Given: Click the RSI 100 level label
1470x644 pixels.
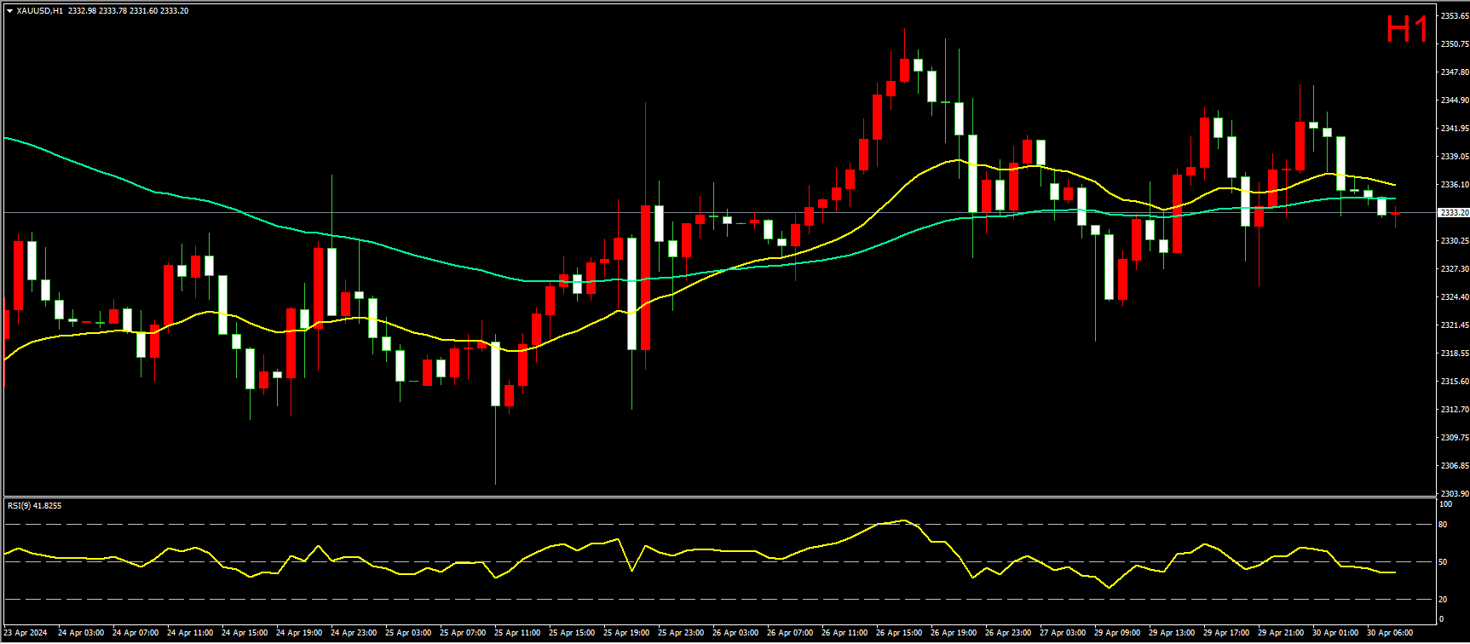Looking at the screenshot, I should click(1444, 504).
